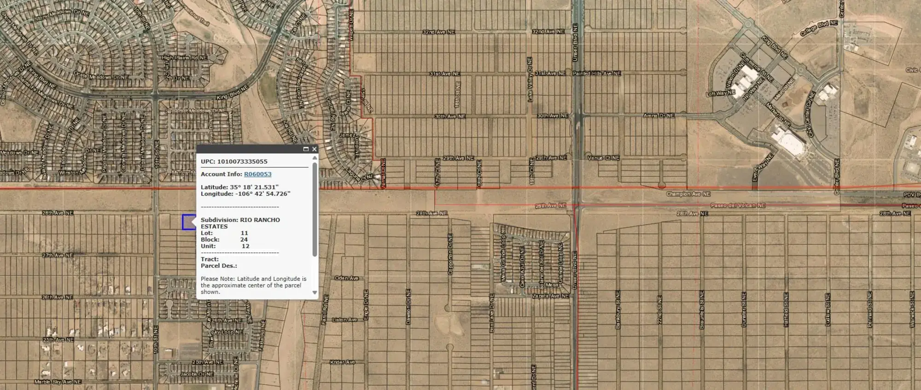Click the College Blvd NE street label

[x=819, y=29]
